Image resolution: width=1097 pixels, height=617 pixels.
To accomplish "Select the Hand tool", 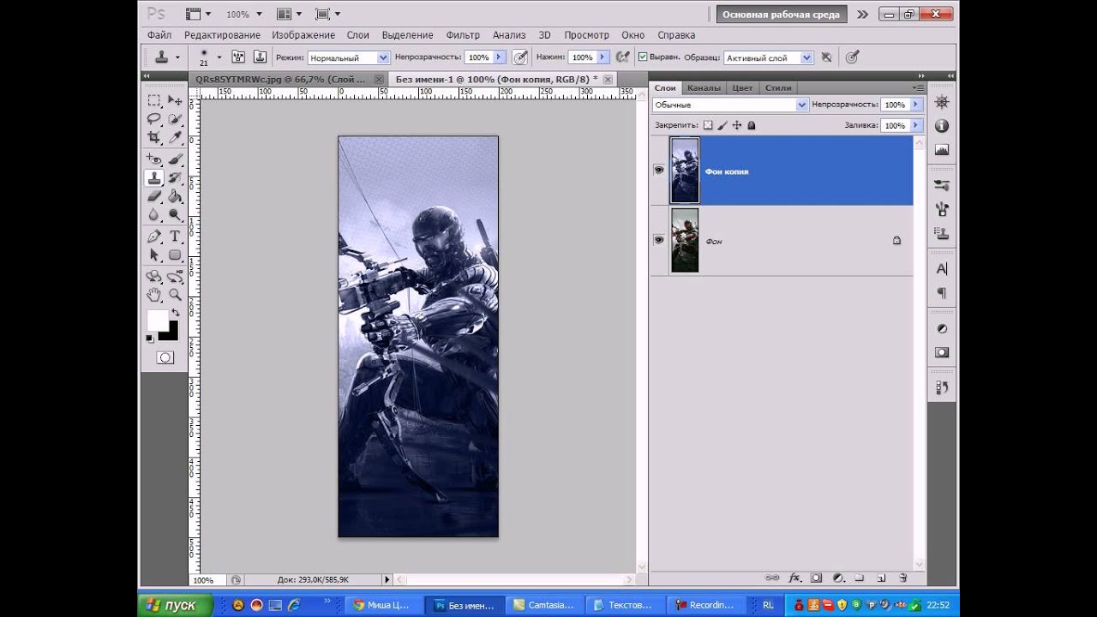I will [x=154, y=295].
